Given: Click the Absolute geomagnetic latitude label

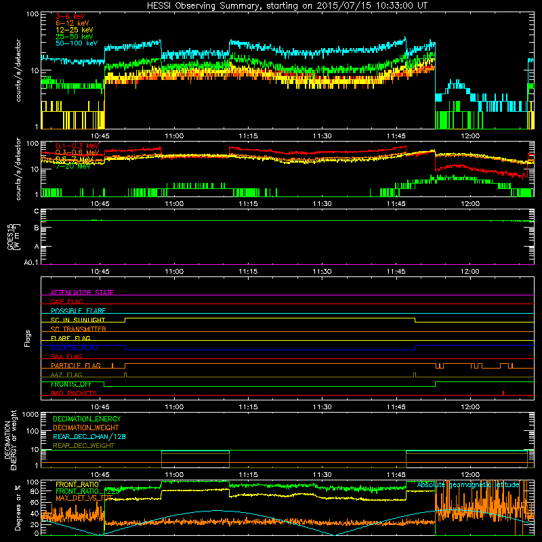Looking at the screenshot, I should point(468,484).
